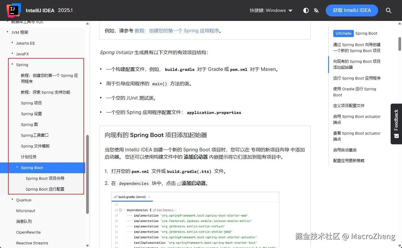Open the Spring 项目 sidebar page
The height and width of the screenshot is (248, 402).
point(31,103)
